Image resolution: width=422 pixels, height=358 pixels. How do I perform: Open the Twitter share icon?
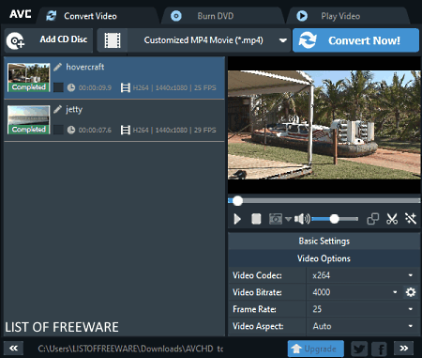(359, 349)
